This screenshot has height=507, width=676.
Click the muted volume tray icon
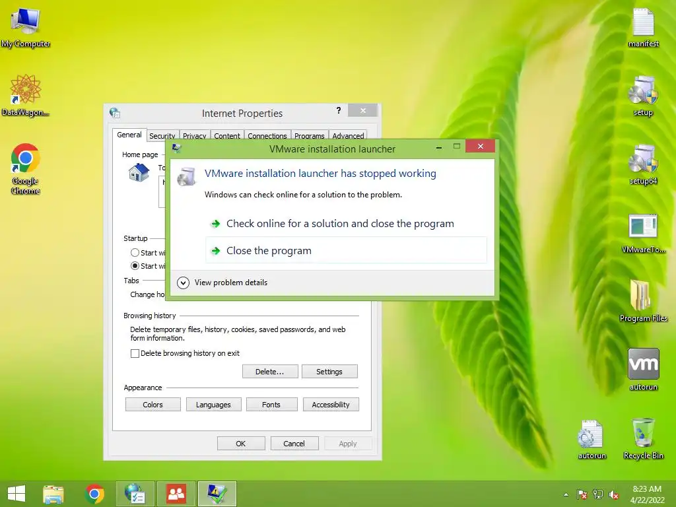click(614, 494)
